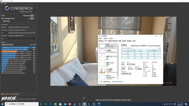Open orange circular app on taskbar
This screenshot has height=106, width=189.
[x=80, y=104]
